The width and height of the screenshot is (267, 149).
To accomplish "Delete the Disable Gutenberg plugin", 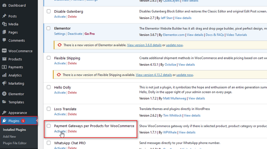I will (72, 17).
